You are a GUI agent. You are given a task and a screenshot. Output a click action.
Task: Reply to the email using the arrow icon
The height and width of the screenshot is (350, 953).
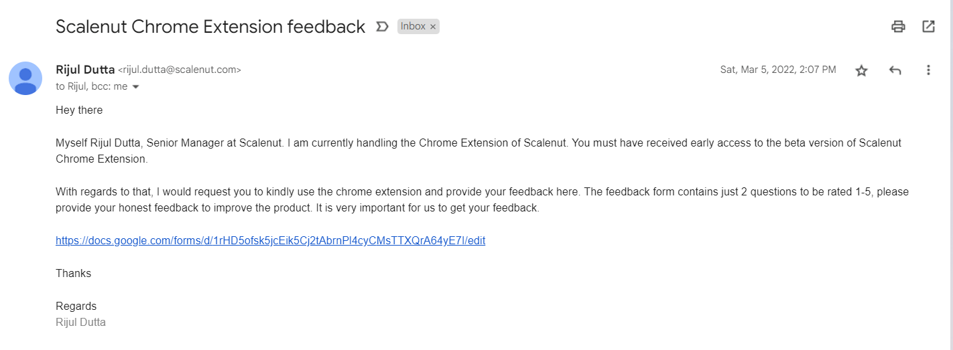pyautogui.click(x=895, y=70)
